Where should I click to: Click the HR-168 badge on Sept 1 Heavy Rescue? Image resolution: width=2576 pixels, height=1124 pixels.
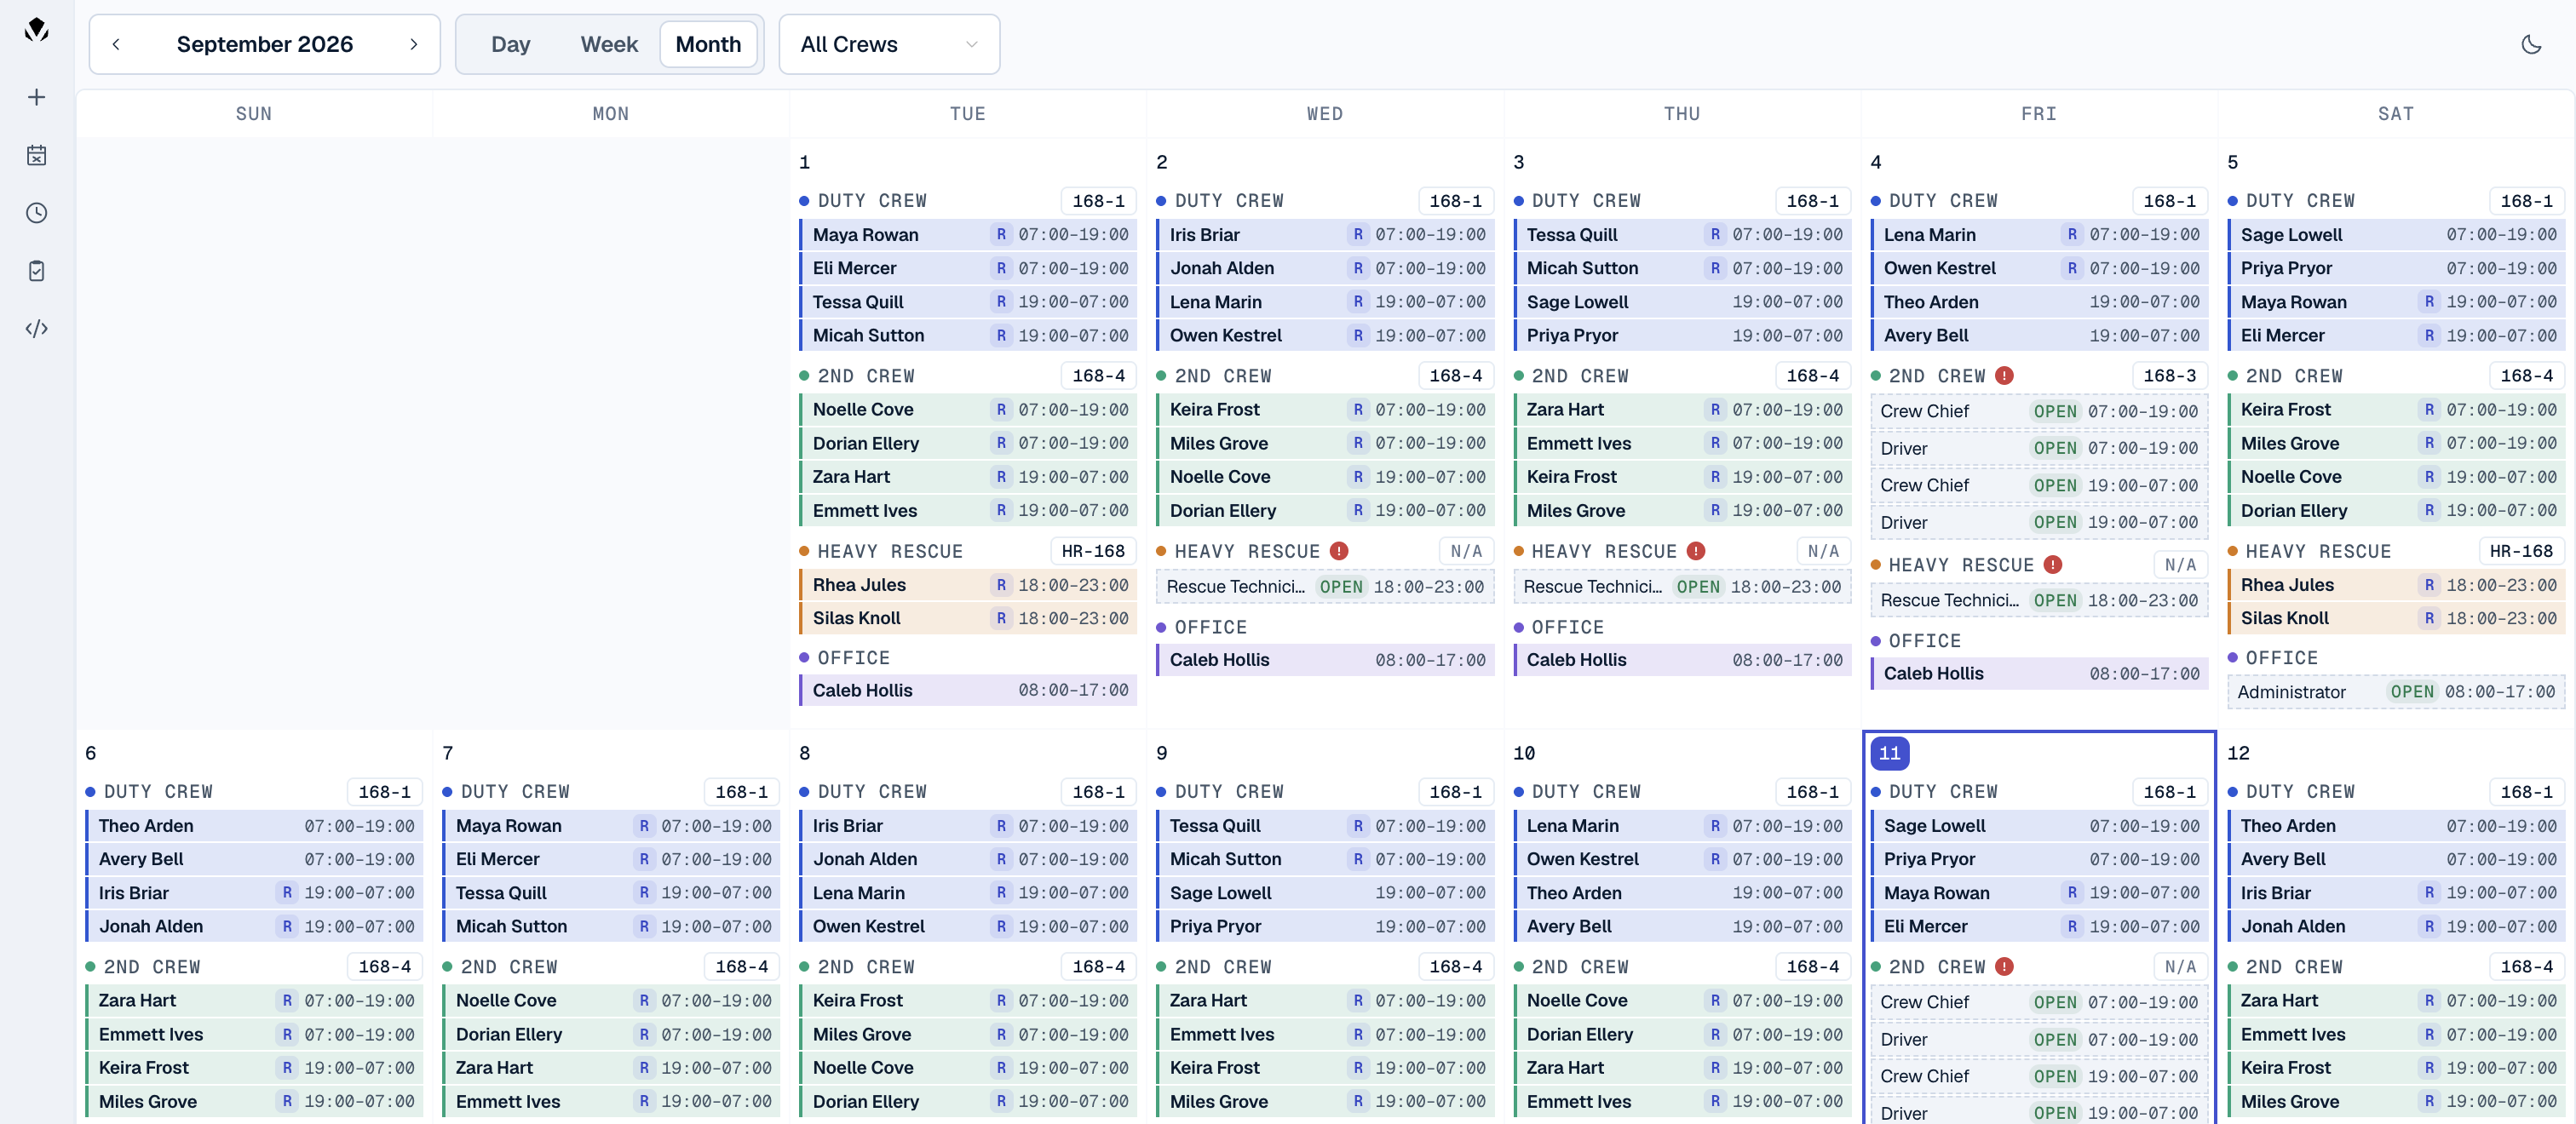1092,551
